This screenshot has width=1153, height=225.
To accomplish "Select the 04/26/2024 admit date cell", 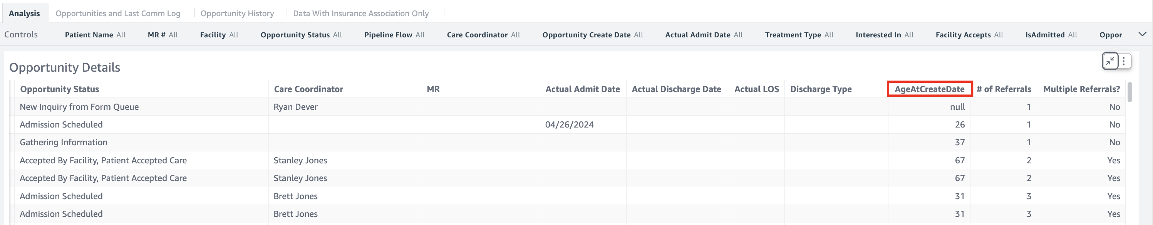I will pyautogui.click(x=569, y=124).
